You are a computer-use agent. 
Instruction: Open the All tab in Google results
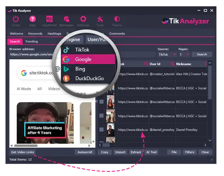(40, 89)
